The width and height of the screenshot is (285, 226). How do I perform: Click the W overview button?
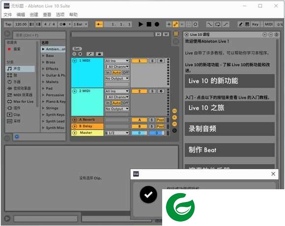coord(166,34)
